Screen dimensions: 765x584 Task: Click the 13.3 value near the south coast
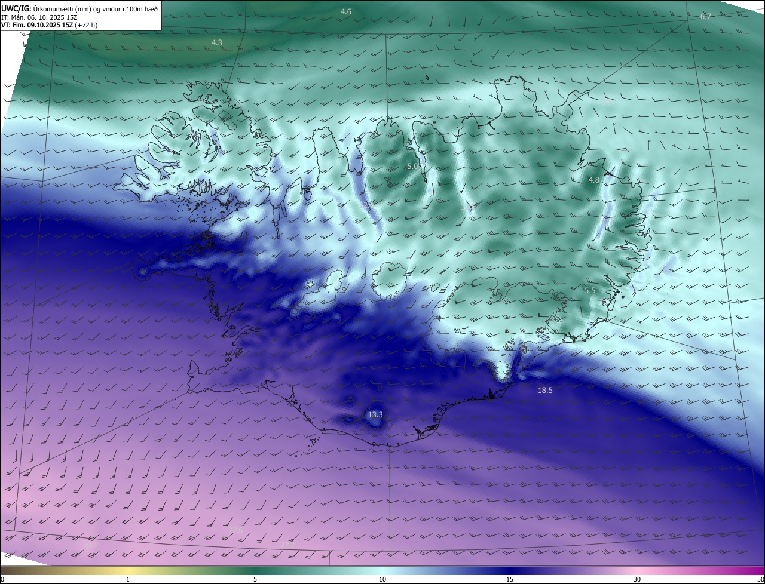pos(375,414)
